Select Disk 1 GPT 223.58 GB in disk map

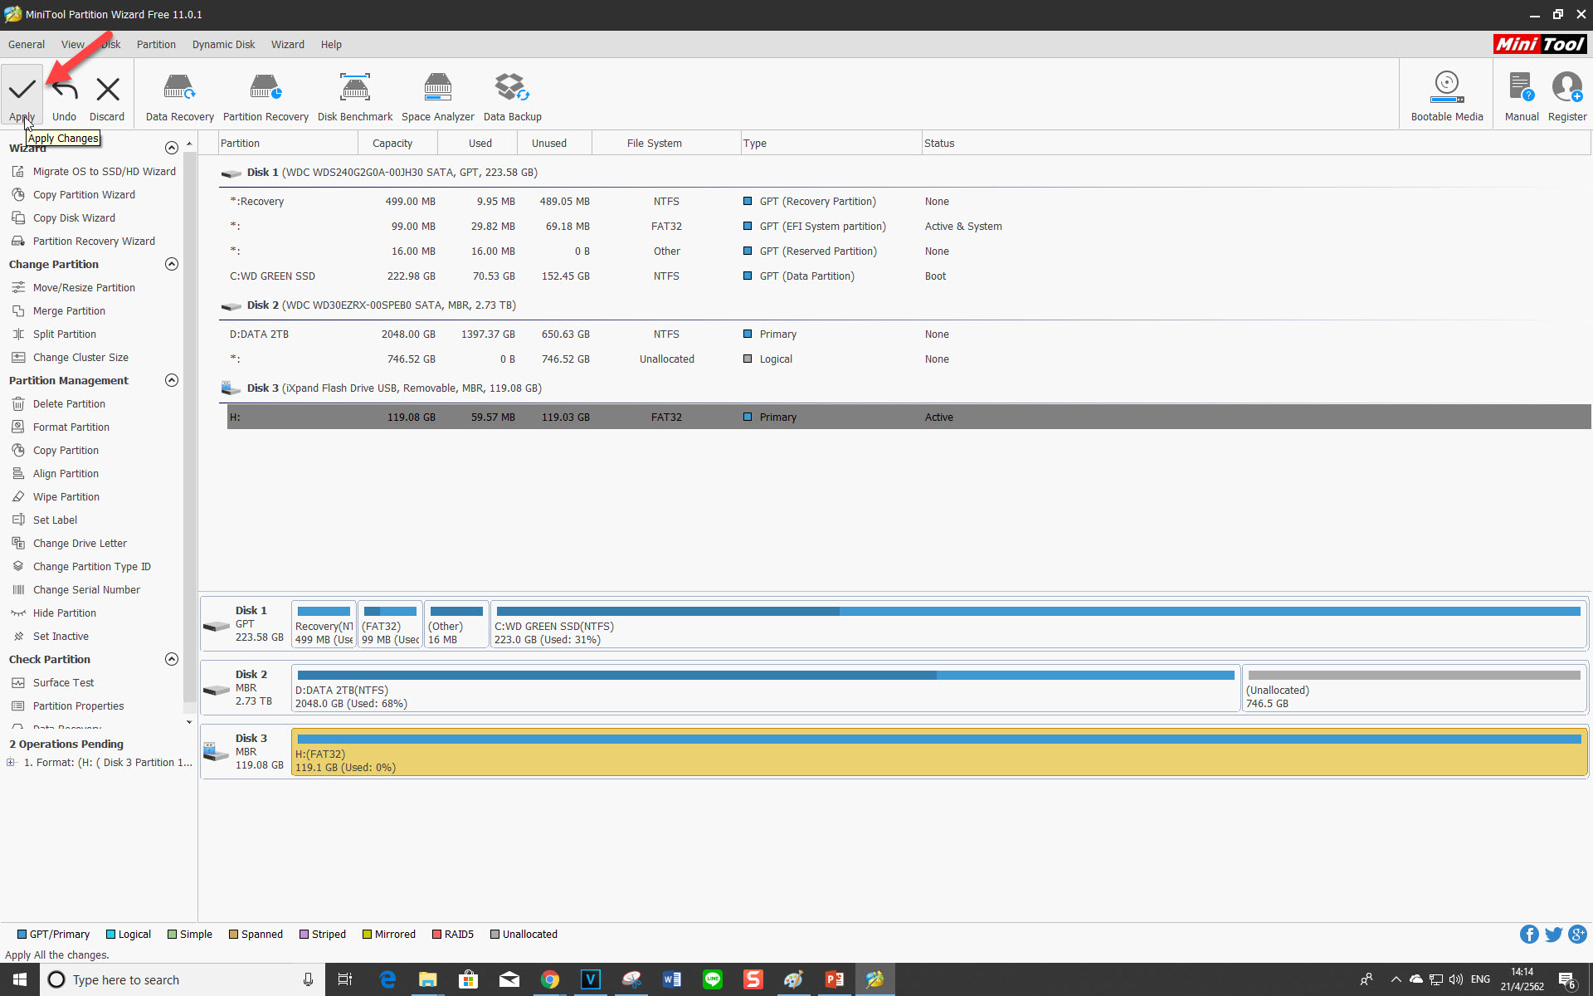246,624
